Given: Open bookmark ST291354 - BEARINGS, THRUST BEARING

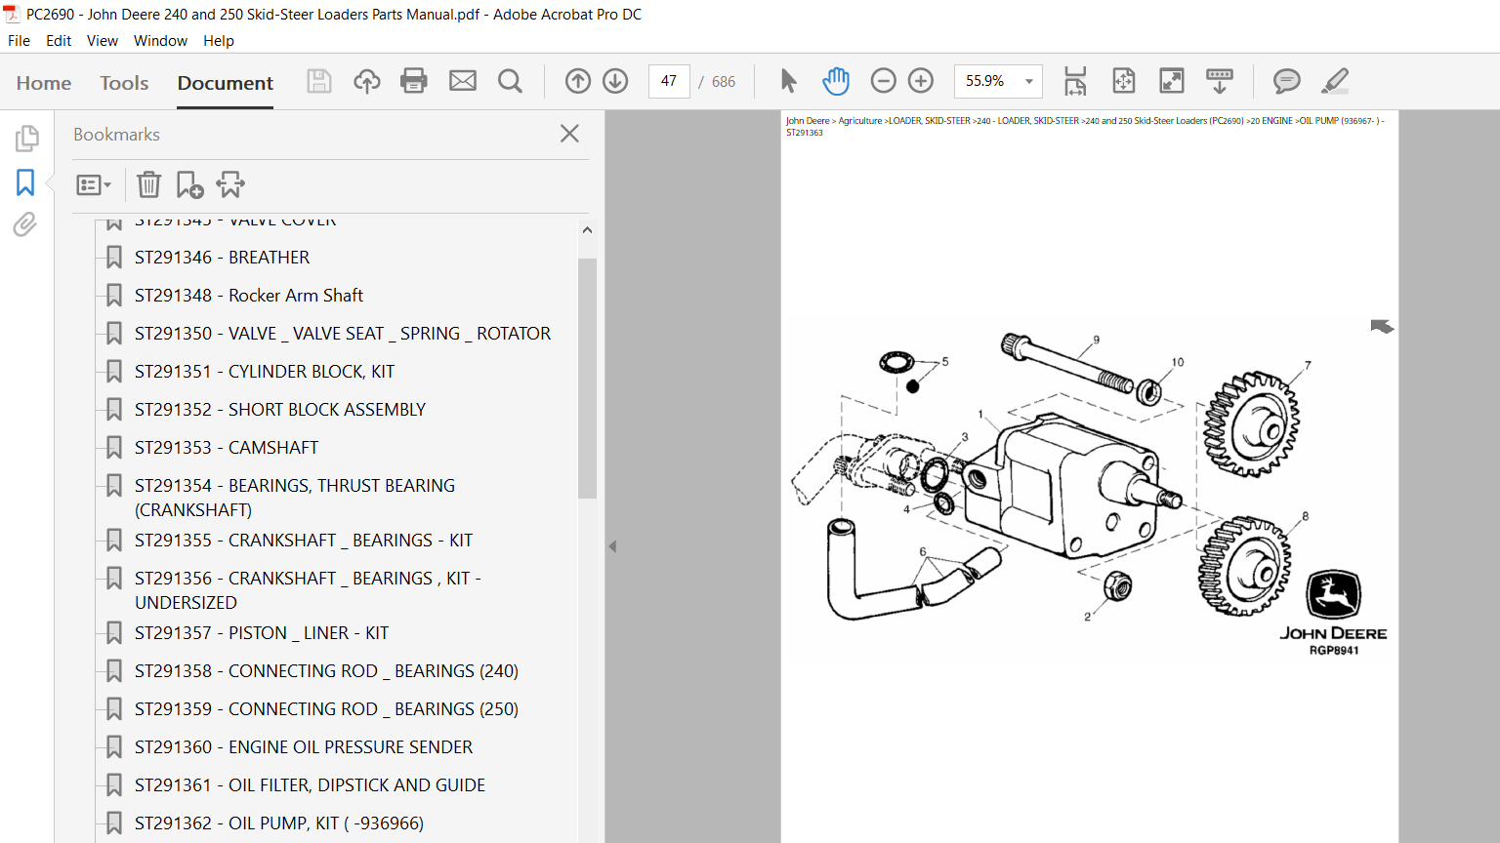Looking at the screenshot, I should (295, 497).
